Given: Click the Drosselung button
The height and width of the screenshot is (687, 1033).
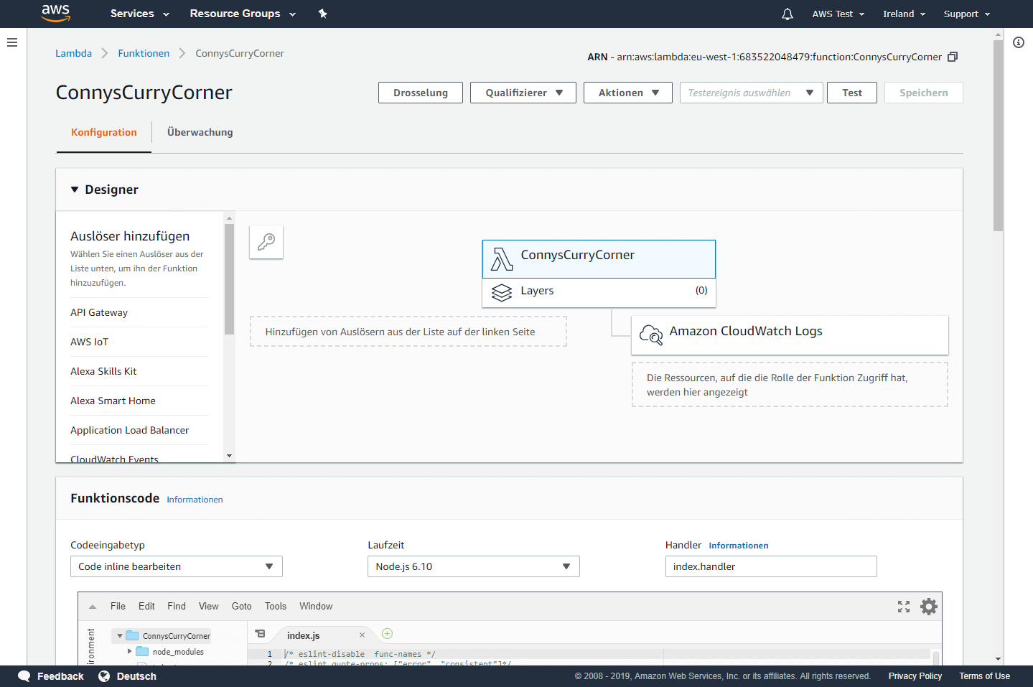Looking at the screenshot, I should (421, 93).
